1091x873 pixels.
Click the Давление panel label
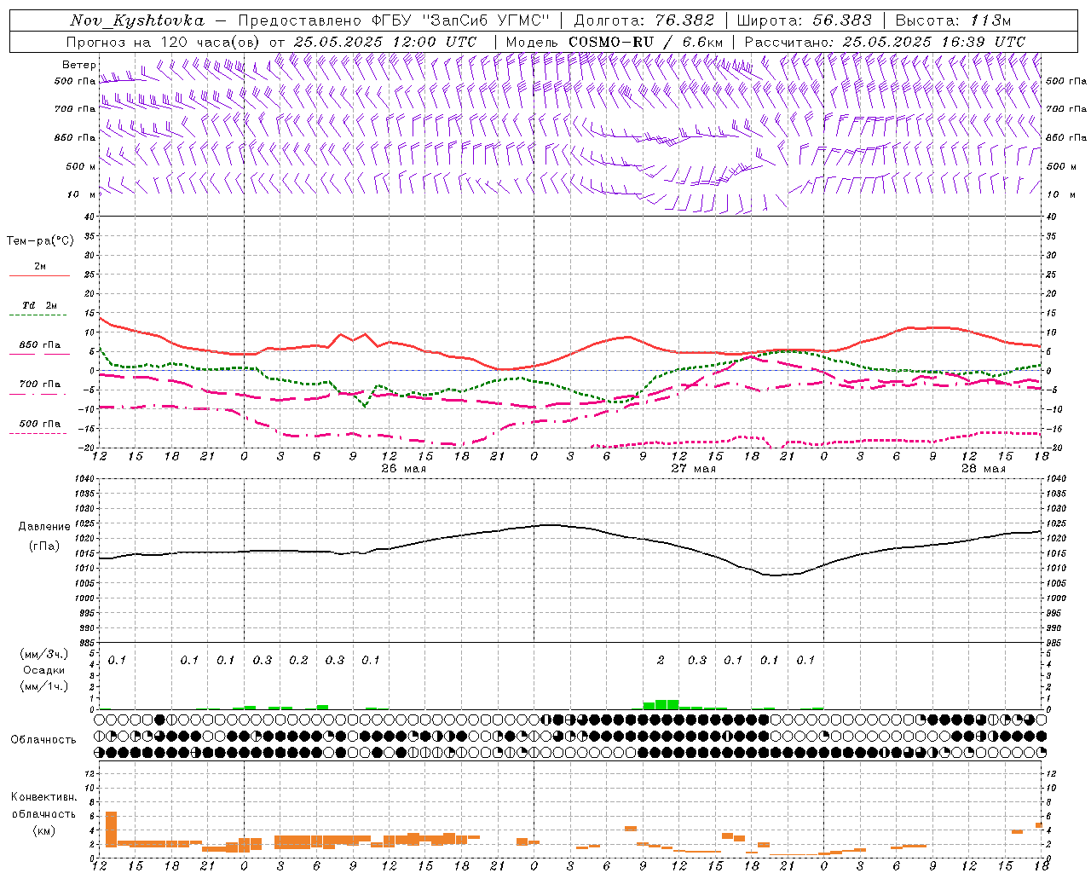(44, 527)
